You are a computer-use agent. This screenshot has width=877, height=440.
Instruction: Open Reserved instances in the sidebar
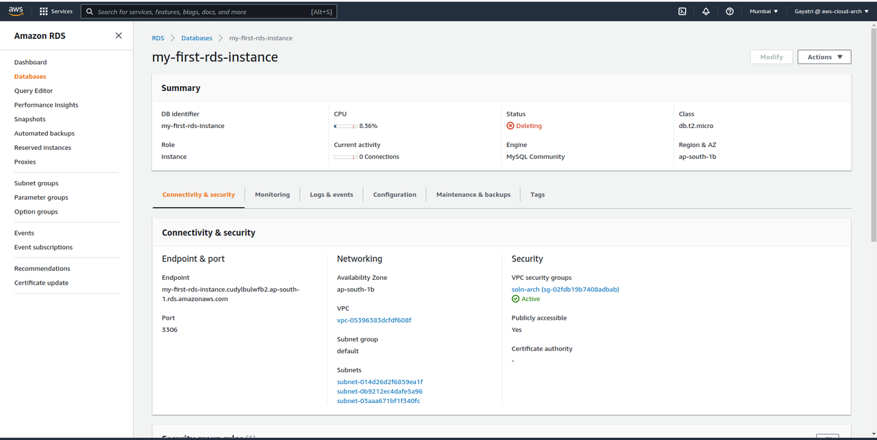tap(42, 148)
